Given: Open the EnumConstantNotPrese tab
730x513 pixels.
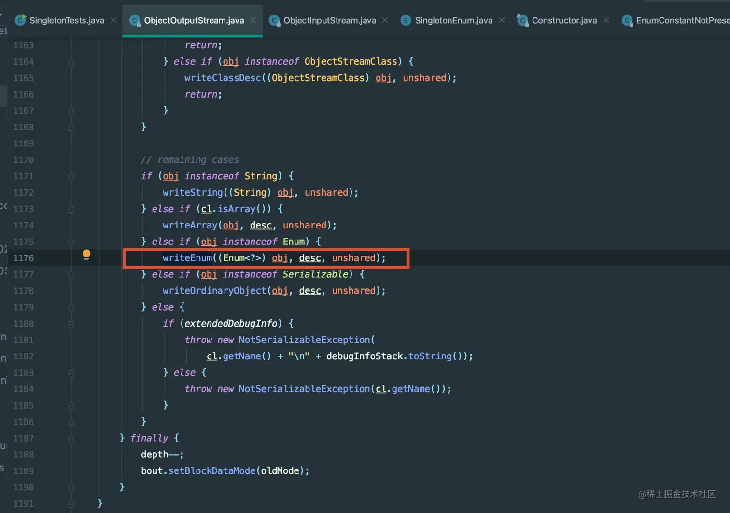Looking at the screenshot, I should (x=683, y=20).
